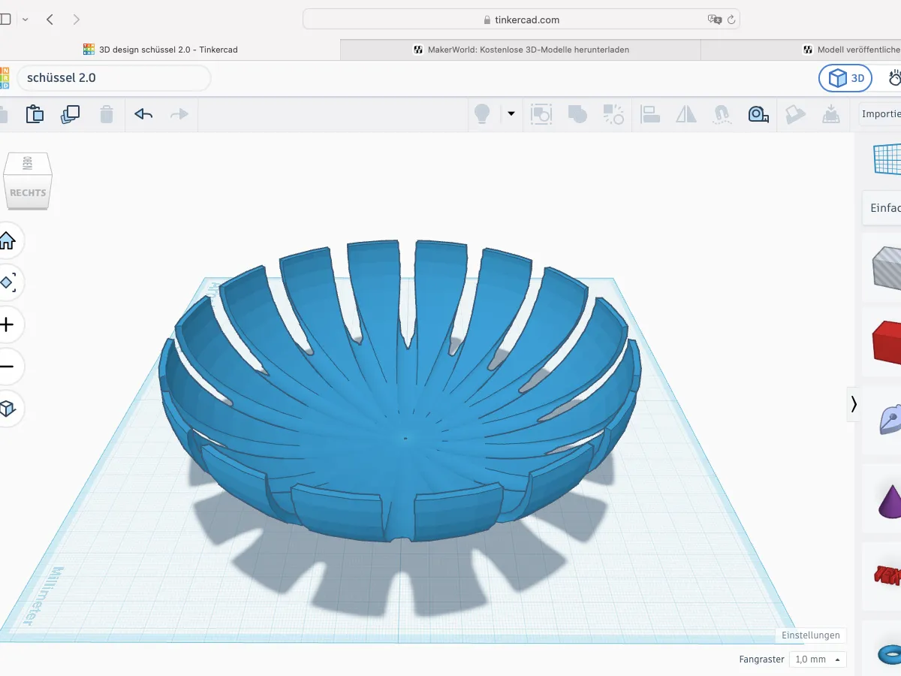Click the magnet Cruise tool icon
Screen dimensions: 901x676
(x=722, y=114)
